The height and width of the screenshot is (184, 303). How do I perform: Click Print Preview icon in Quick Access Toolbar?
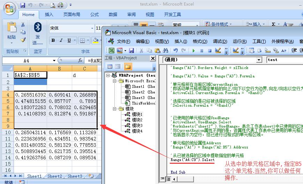[53, 5]
